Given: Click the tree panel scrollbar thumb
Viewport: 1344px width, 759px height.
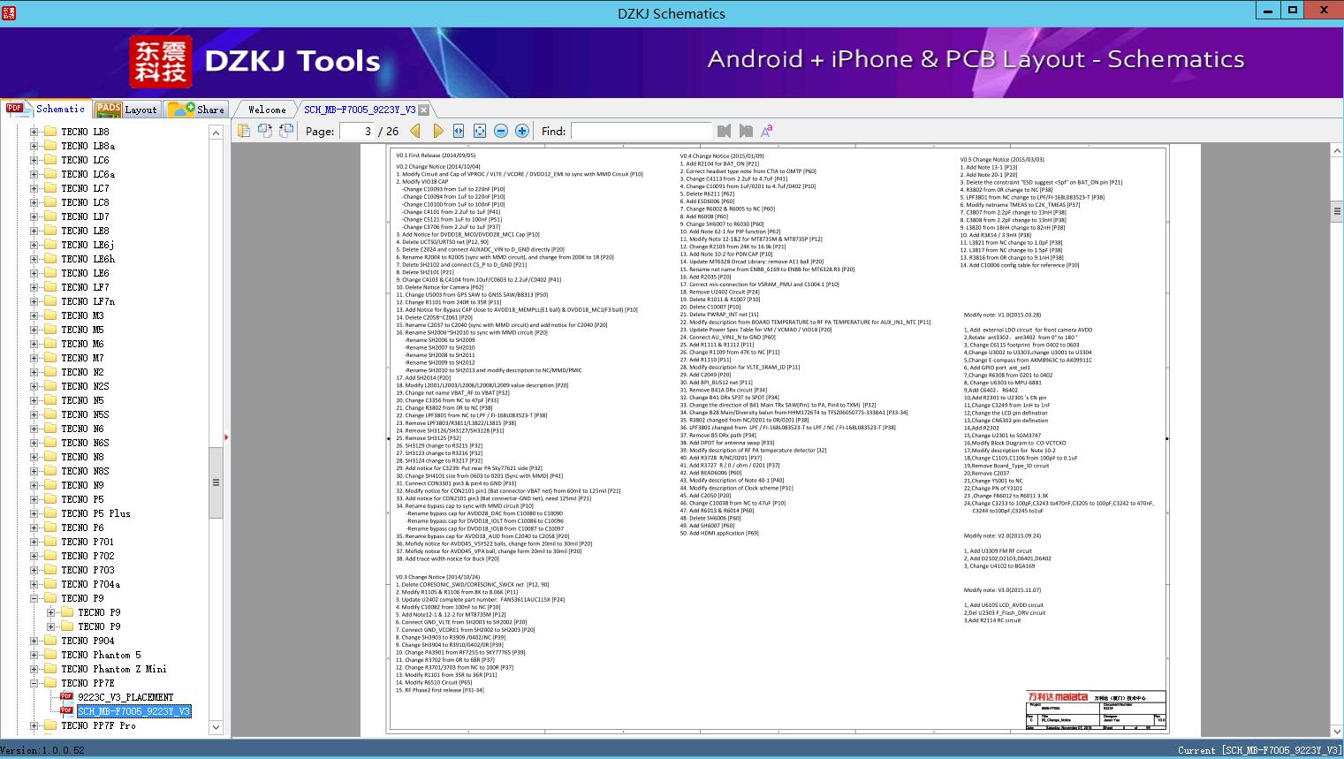Looking at the screenshot, I should pos(216,482).
